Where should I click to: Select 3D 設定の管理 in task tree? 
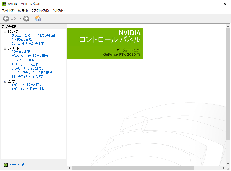tap(22, 39)
